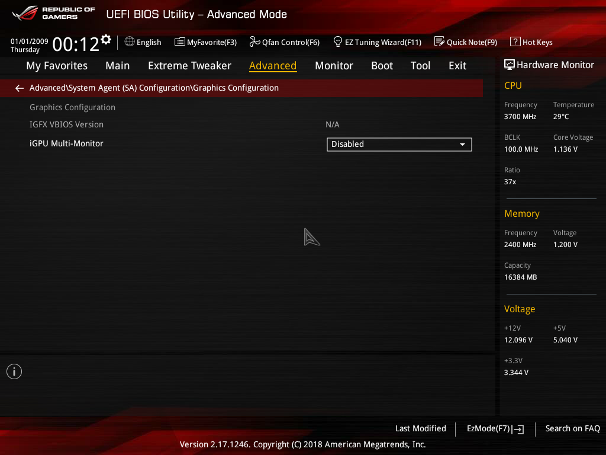Click Memory frequency value 2400 MHz

(520, 245)
